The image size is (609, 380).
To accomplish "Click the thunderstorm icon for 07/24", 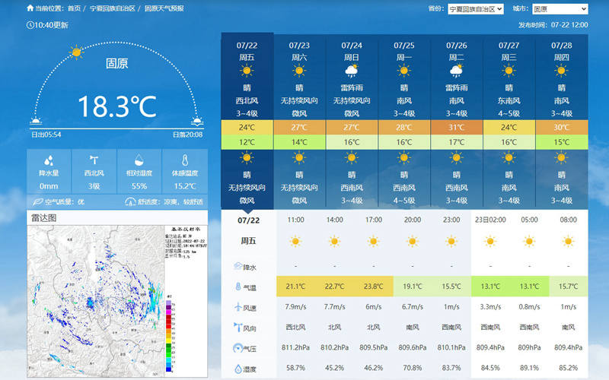I will pos(351,71).
